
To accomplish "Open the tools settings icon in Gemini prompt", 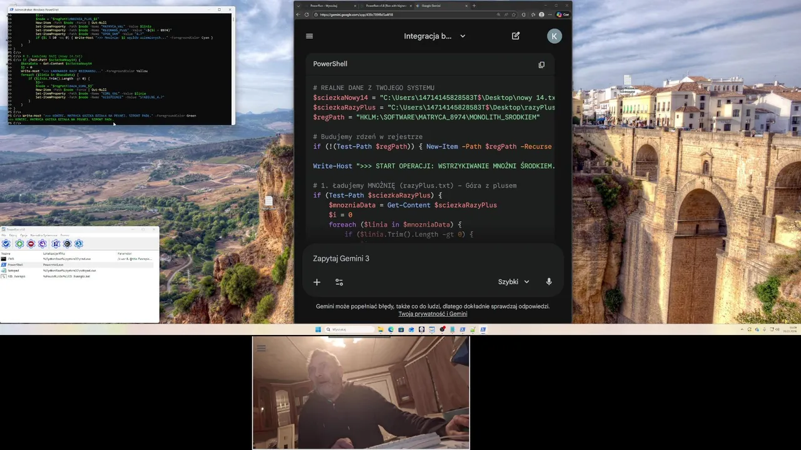I will click(x=339, y=282).
